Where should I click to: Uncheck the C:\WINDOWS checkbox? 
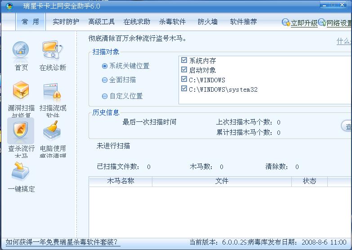(184, 79)
